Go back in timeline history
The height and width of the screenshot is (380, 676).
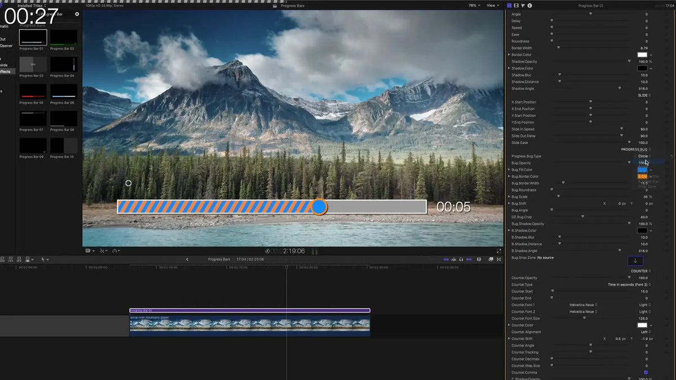[187, 259]
